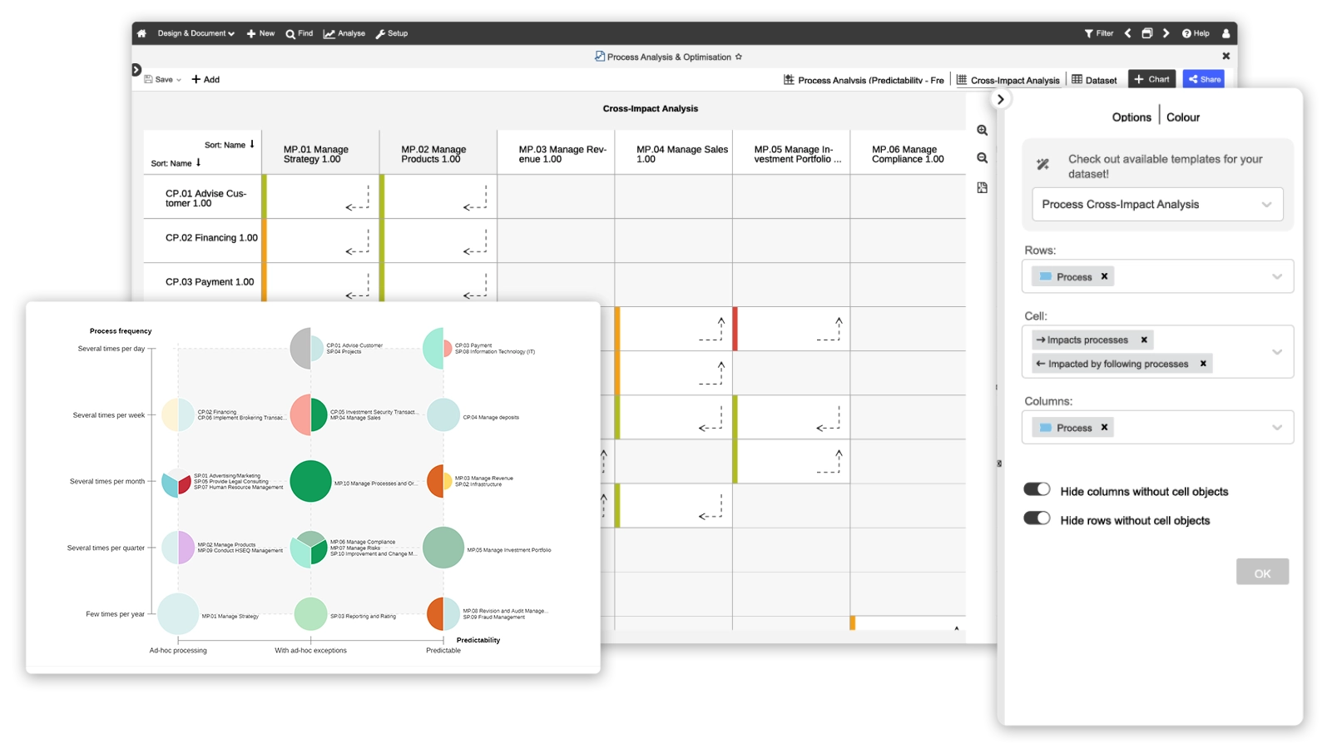Open the Analyse menu
Screen dimensions: 1332x749
pos(344,33)
